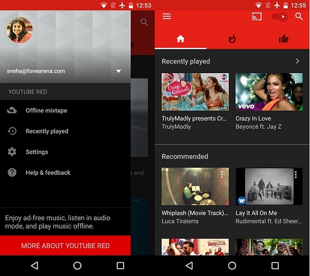This screenshot has width=310, height=276.
Task: Switch to the Trending flame tab
Action: (x=232, y=39)
